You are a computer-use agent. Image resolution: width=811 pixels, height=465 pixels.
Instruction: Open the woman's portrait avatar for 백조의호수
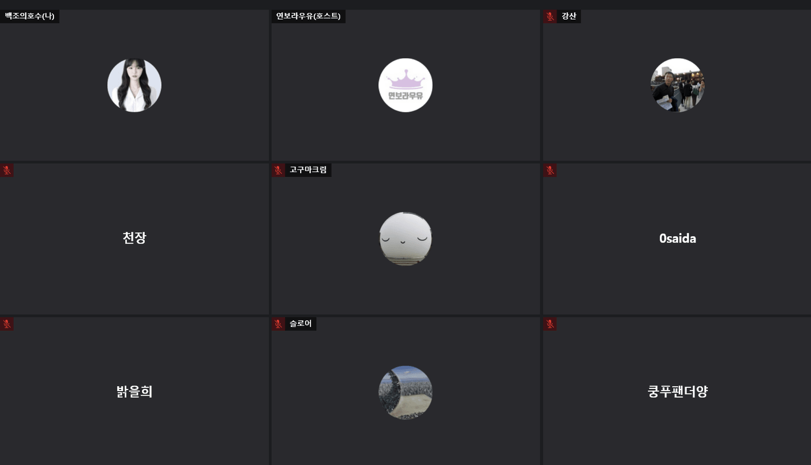[x=134, y=85]
